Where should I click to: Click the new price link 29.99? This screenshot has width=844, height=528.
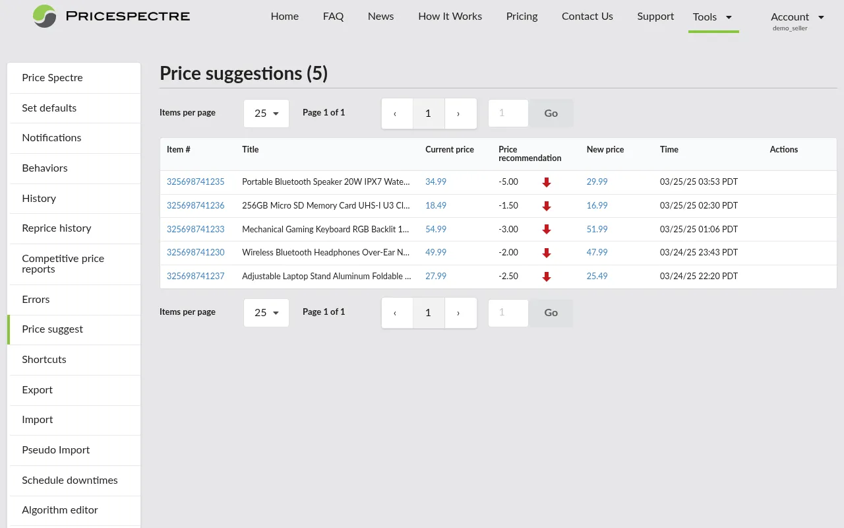click(x=597, y=182)
